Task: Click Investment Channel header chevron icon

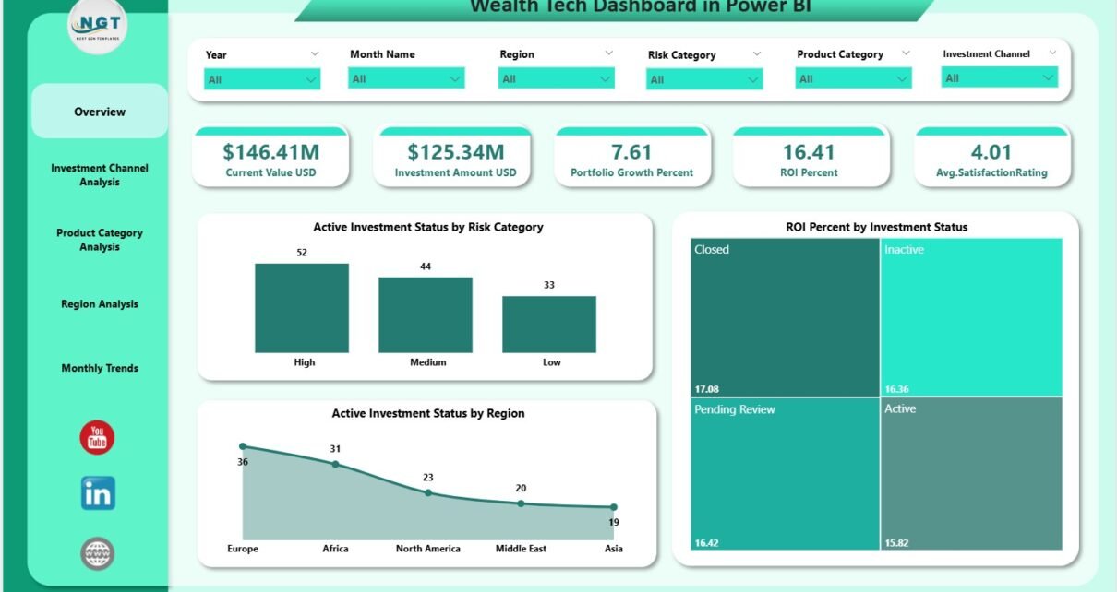Action: [x=1051, y=53]
